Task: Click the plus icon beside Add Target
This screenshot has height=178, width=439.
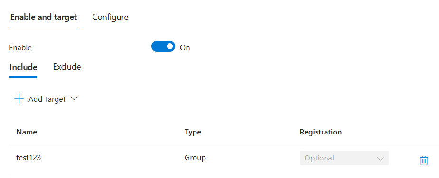Action: pos(19,98)
